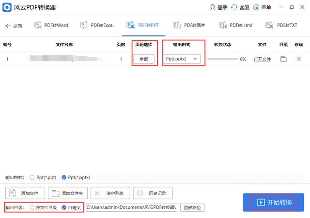Click the PDF转图片 image icon
The height and width of the screenshot is (218, 310).
point(177,25)
